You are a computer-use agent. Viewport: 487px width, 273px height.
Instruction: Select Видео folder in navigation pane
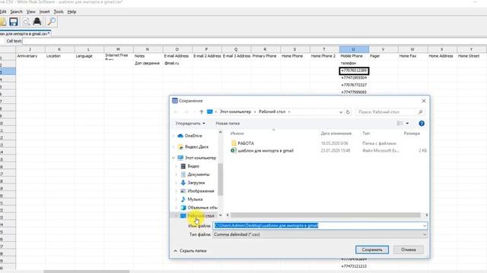tap(193, 166)
